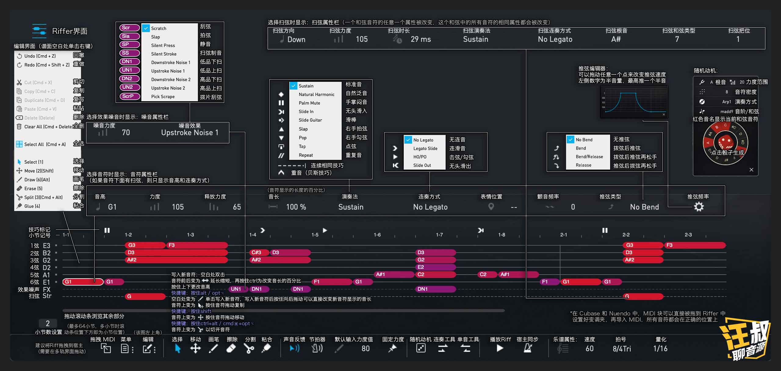Image resolution: width=781 pixels, height=371 pixels.
Task: Select the Glue tool in bottom toolbar
Action: pos(267,348)
